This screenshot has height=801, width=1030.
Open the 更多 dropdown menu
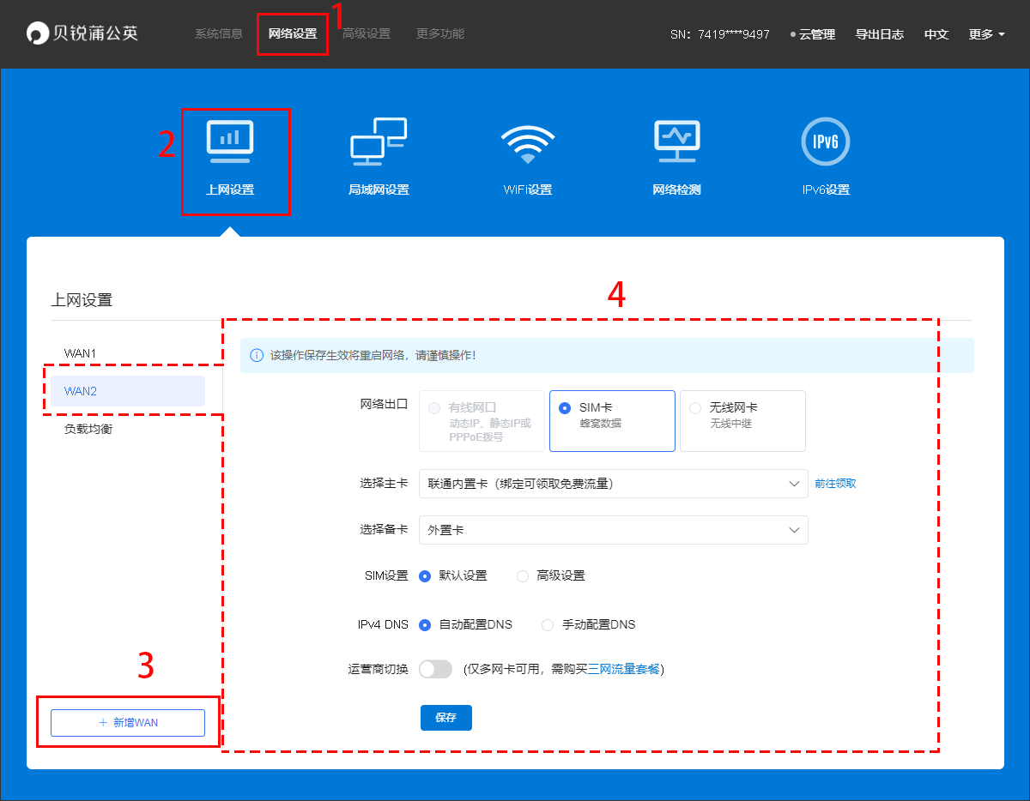coord(986,34)
